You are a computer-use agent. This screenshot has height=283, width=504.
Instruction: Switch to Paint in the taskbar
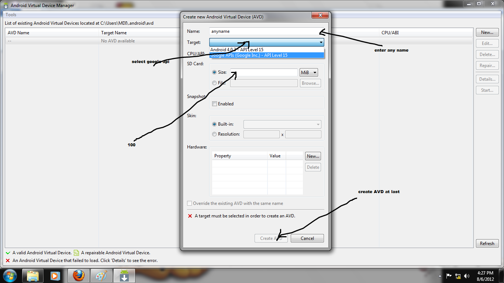pyautogui.click(x=101, y=276)
